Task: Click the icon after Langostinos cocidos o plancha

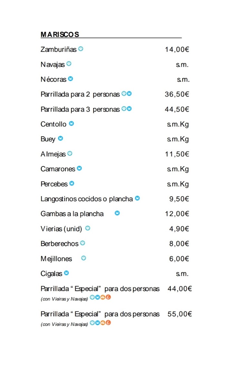Action: [x=137, y=198]
